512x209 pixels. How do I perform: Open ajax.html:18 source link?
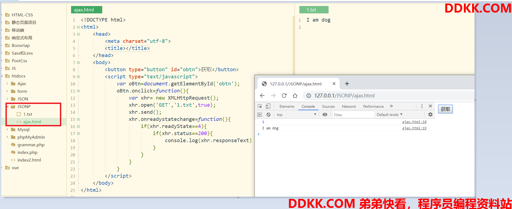point(414,122)
